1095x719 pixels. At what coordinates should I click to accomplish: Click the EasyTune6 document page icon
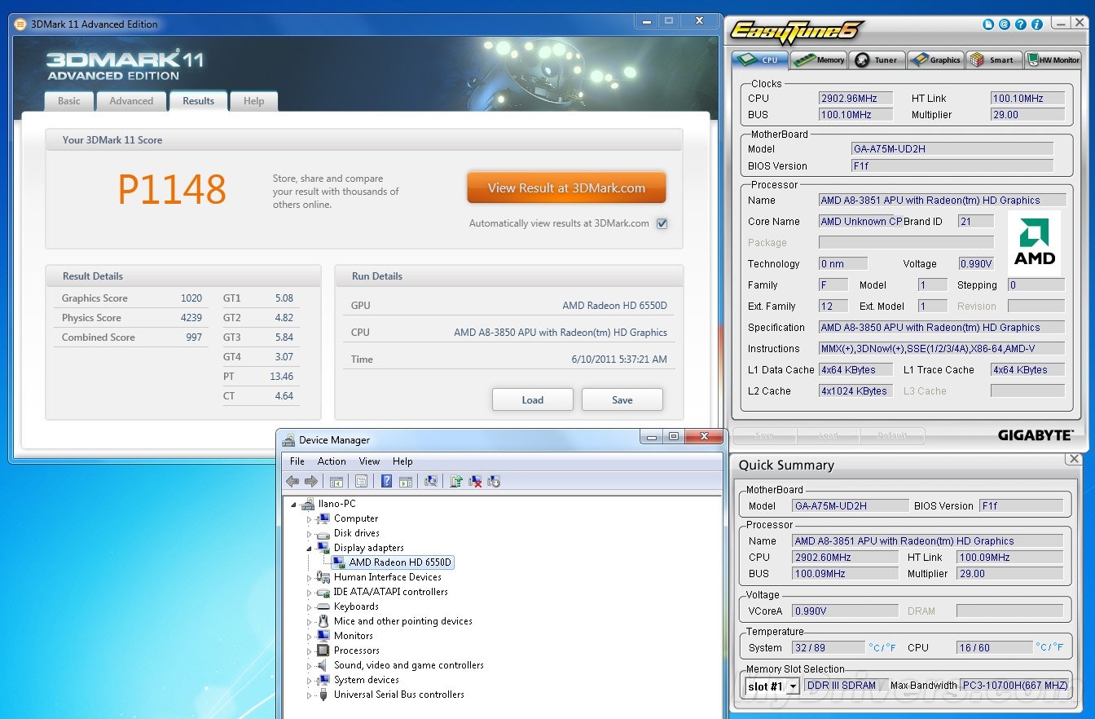pos(988,25)
